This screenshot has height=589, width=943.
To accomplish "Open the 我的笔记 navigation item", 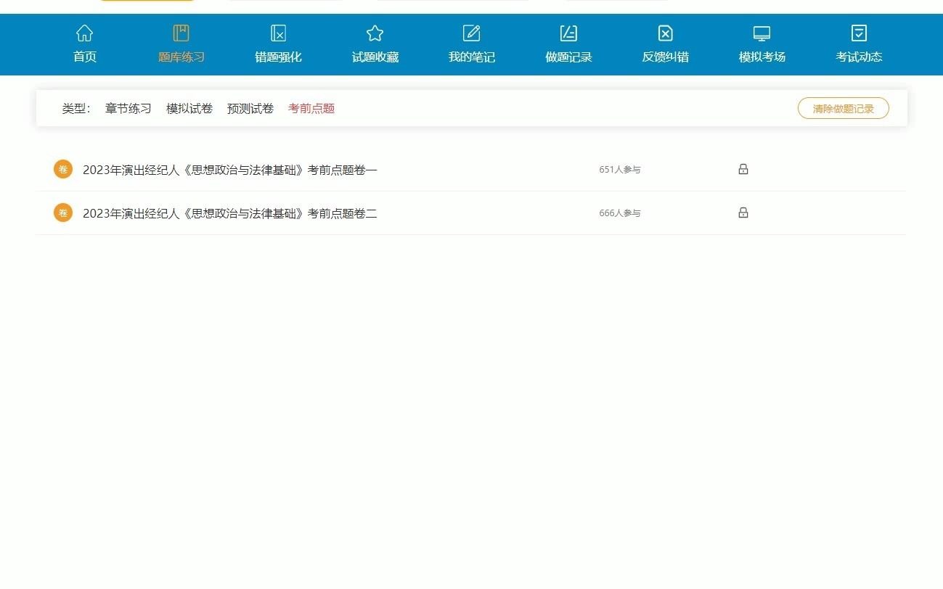I will pyautogui.click(x=472, y=57).
